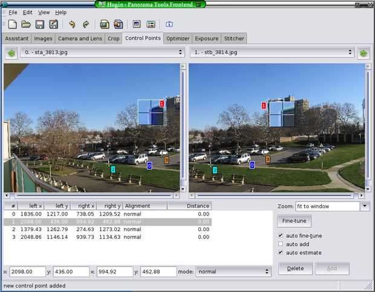Add images using the toolbar photo icon
Screen dimensions: 375x292
coord(105,24)
